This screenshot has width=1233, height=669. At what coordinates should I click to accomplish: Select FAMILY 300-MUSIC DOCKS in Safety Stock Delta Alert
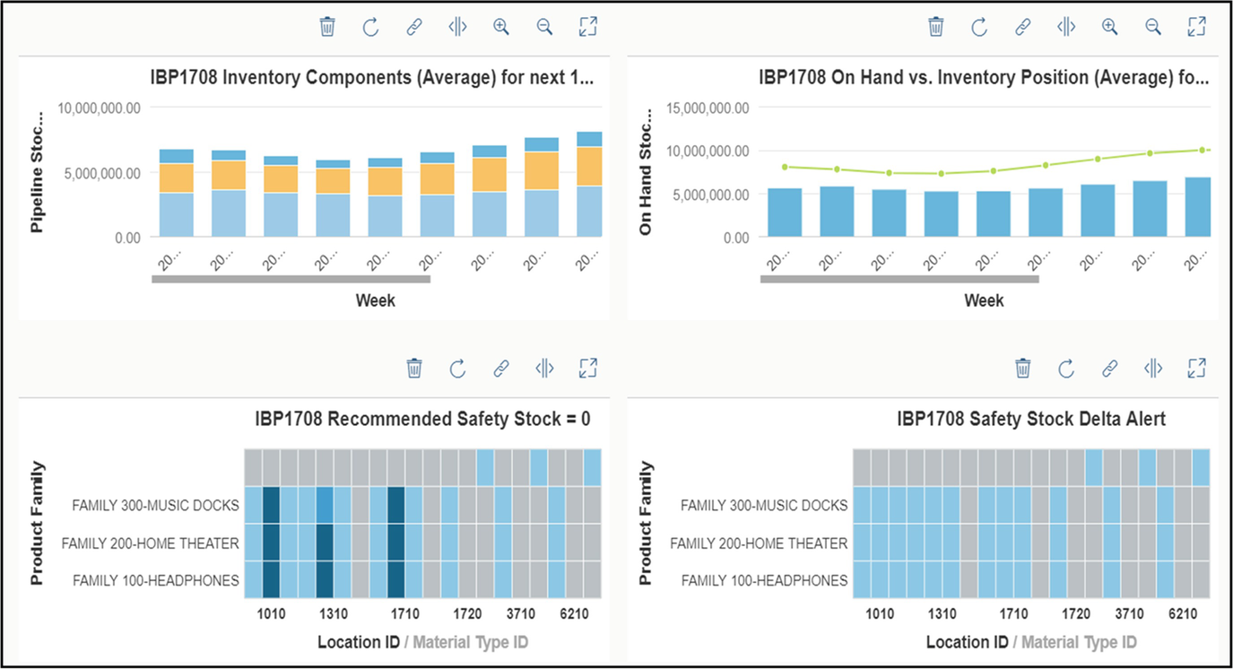pyautogui.click(x=764, y=506)
